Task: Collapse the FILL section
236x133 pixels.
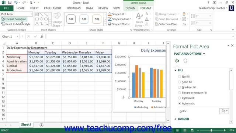Action: coord(176,70)
